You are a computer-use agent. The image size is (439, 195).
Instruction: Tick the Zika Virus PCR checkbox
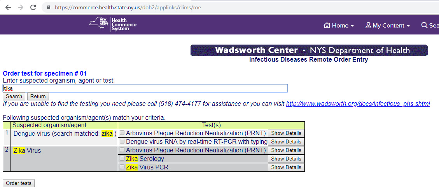click(x=122, y=167)
